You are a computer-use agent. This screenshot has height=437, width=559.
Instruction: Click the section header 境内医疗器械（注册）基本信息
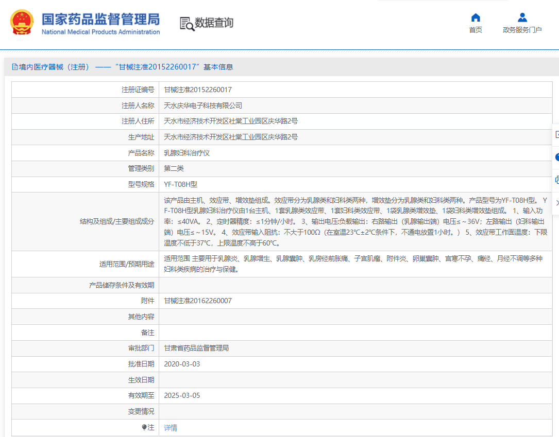click(122, 67)
